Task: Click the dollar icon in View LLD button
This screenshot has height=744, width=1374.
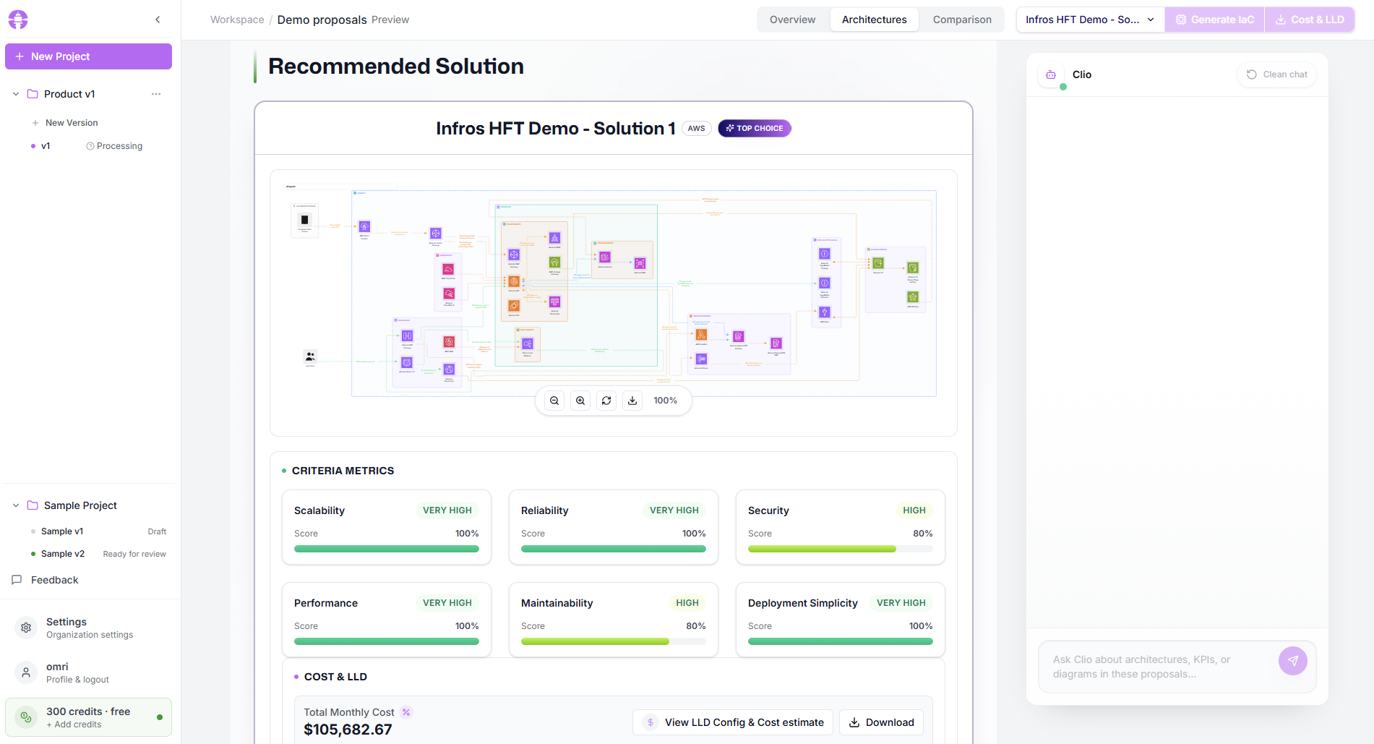Action: point(650,722)
